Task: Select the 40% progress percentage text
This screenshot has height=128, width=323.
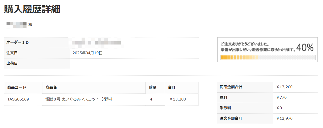Action: click(x=305, y=47)
